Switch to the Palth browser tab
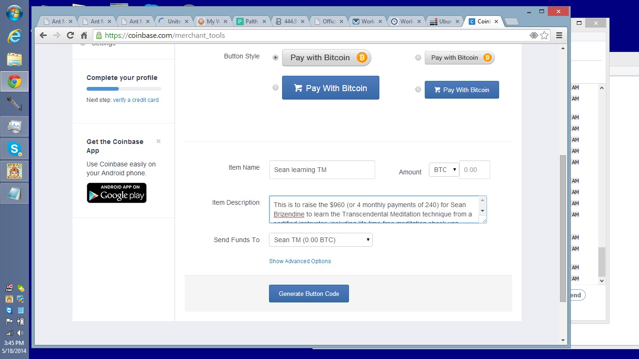Viewport: 639px width, 359px height. coord(251,22)
